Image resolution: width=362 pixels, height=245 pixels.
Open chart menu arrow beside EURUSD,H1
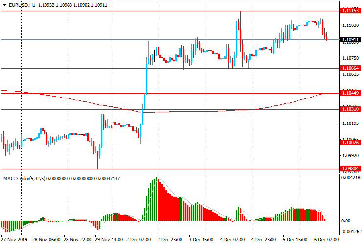[x=4, y=5]
